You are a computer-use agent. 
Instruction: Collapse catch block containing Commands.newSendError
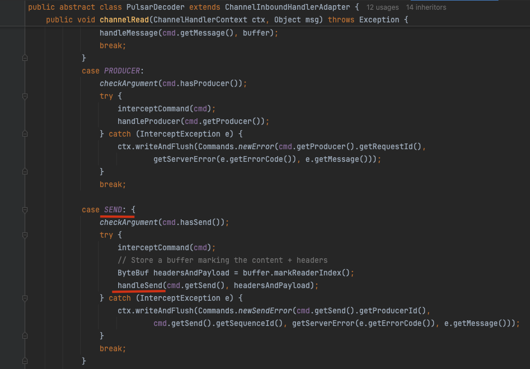point(25,298)
